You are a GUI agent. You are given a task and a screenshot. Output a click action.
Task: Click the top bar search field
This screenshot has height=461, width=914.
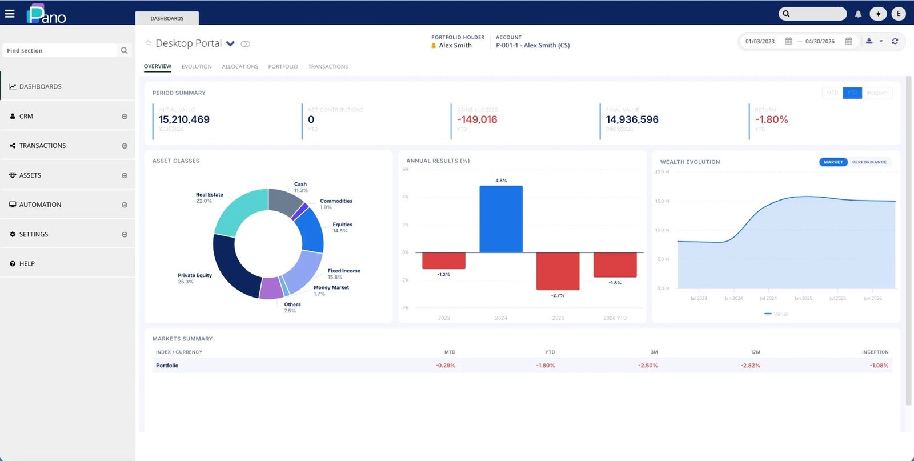pyautogui.click(x=812, y=14)
